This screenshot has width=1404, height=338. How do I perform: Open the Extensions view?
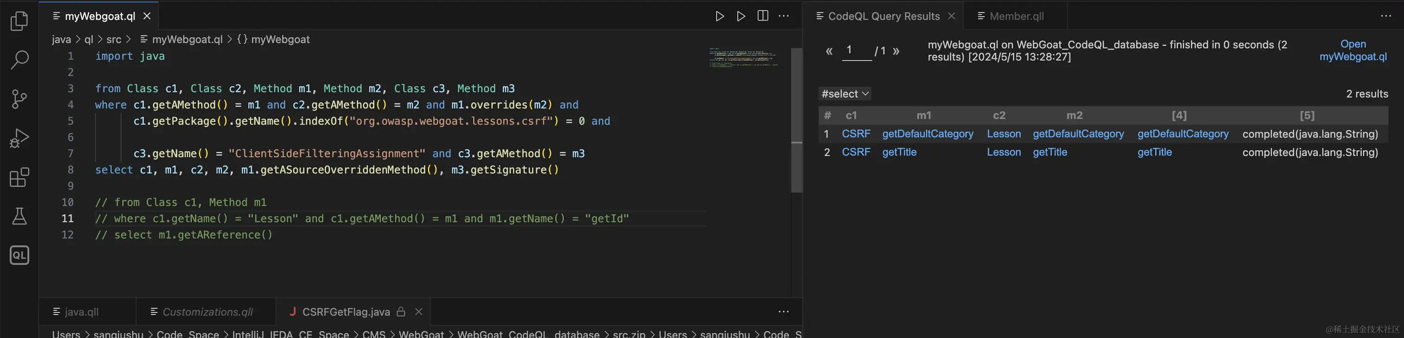tap(19, 177)
